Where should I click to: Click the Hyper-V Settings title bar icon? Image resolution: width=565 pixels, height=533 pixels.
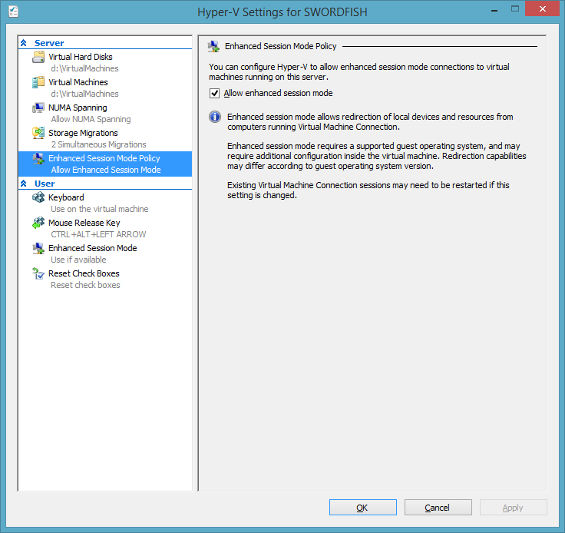click(14, 12)
